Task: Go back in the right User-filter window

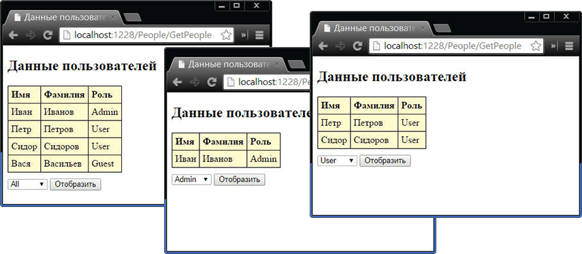Action: tap(323, 46)
